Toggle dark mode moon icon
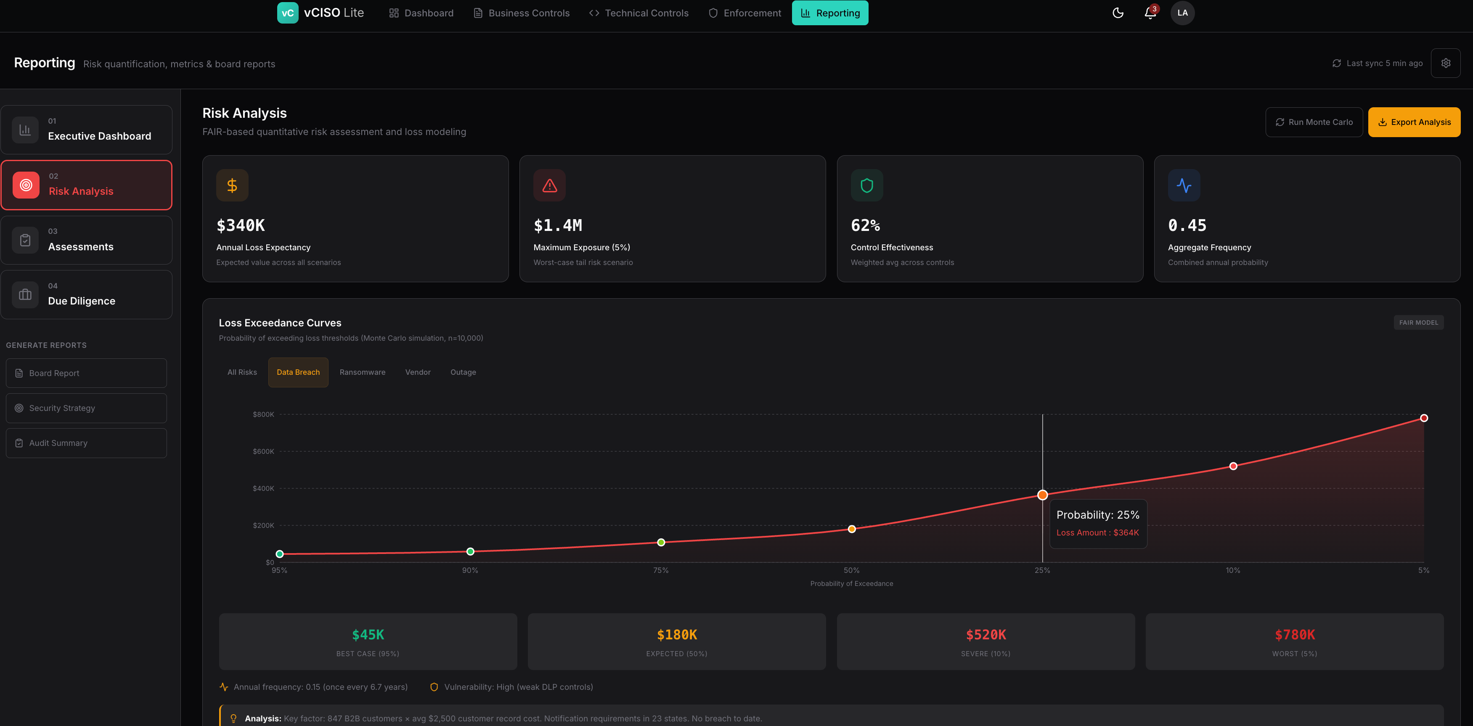The height and width of the screenshot is (726, 1473). (1118, 13)
